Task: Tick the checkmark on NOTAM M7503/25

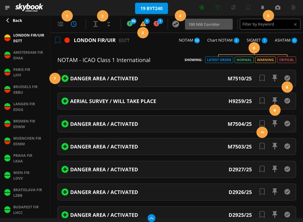Action: [287, 146]
